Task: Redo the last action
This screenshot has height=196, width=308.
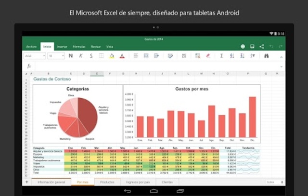Action: pyautogui.click(x=281, y=46)
